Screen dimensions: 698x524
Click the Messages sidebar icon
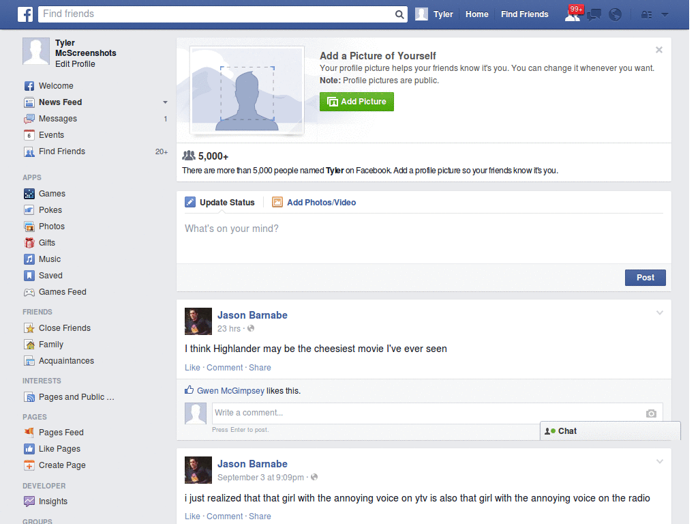(x=29, y=119)
